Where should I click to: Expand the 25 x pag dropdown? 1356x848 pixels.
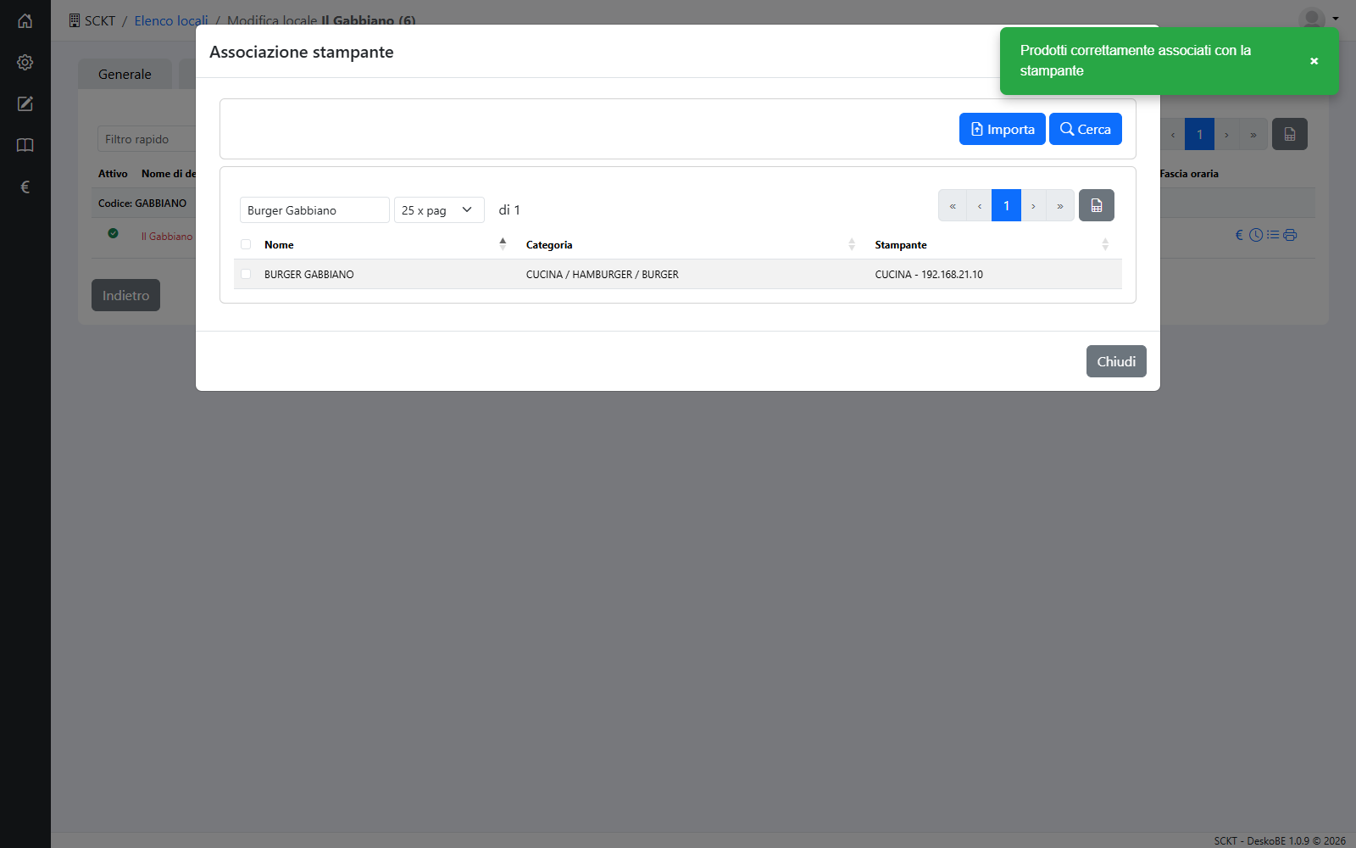439,209
